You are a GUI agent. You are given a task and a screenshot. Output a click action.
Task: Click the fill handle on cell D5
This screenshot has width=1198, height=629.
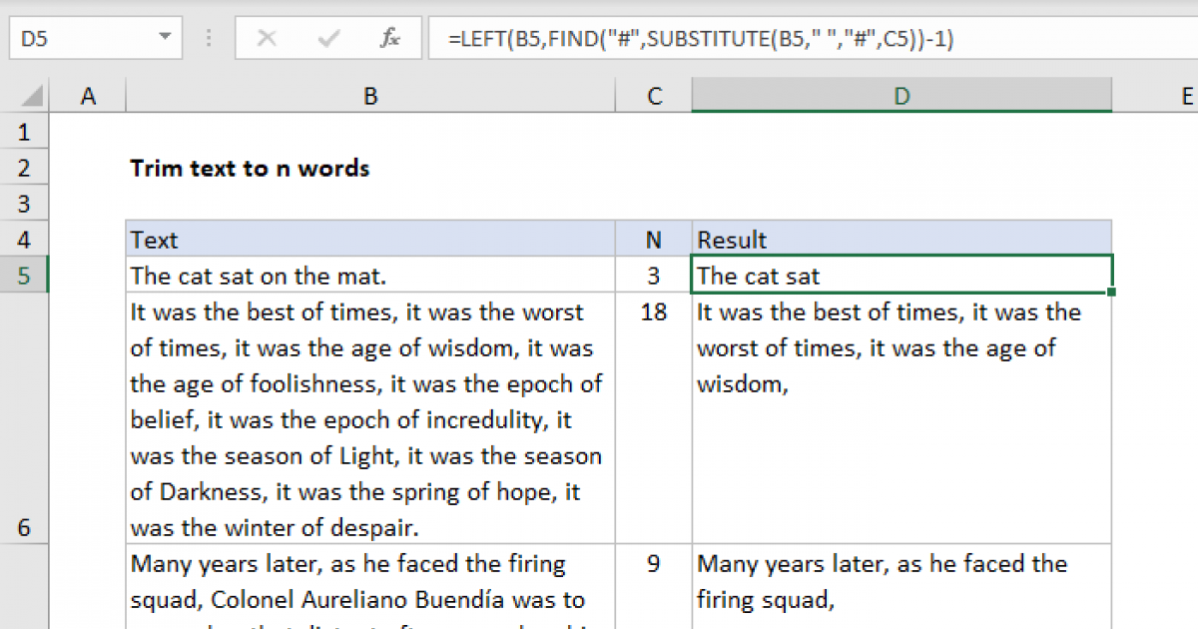point(1111,292)
